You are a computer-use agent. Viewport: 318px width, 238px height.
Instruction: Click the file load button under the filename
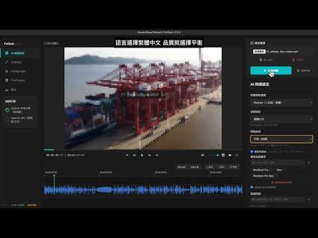(x=266, y=60)
